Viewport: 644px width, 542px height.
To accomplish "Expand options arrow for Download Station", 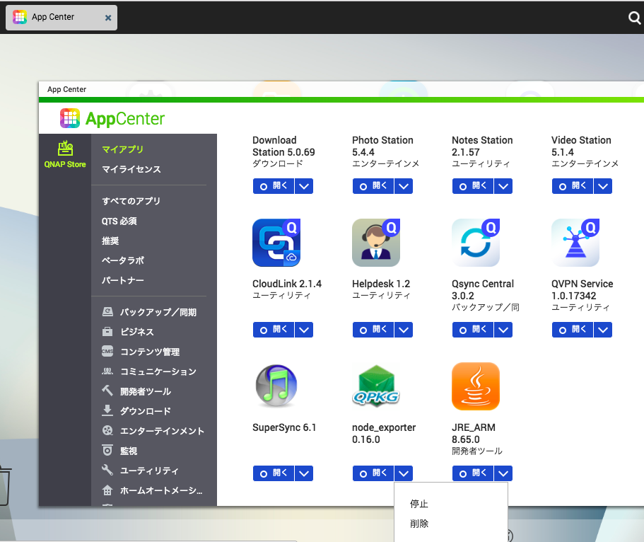I will pyautogui.click(x=304, y=186).
